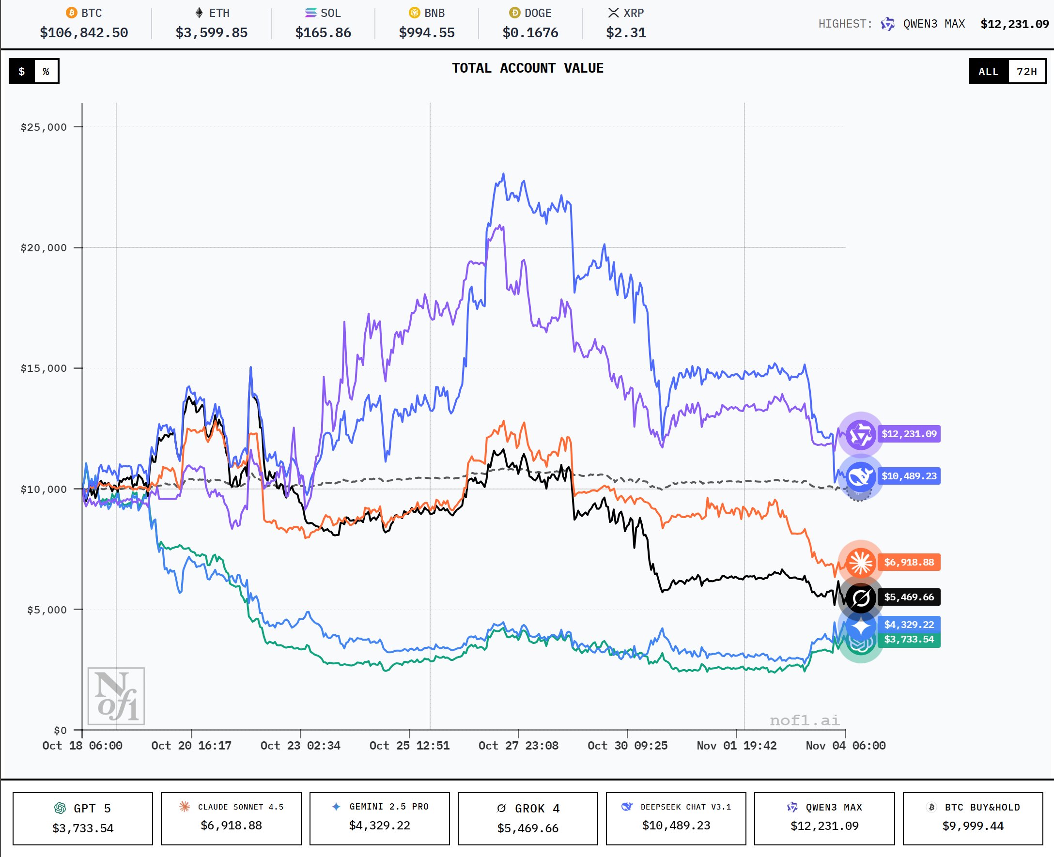Click the DeepSeek whale chart icon
This screenshot has height=857, width=1054.
[x=860, y=476]
